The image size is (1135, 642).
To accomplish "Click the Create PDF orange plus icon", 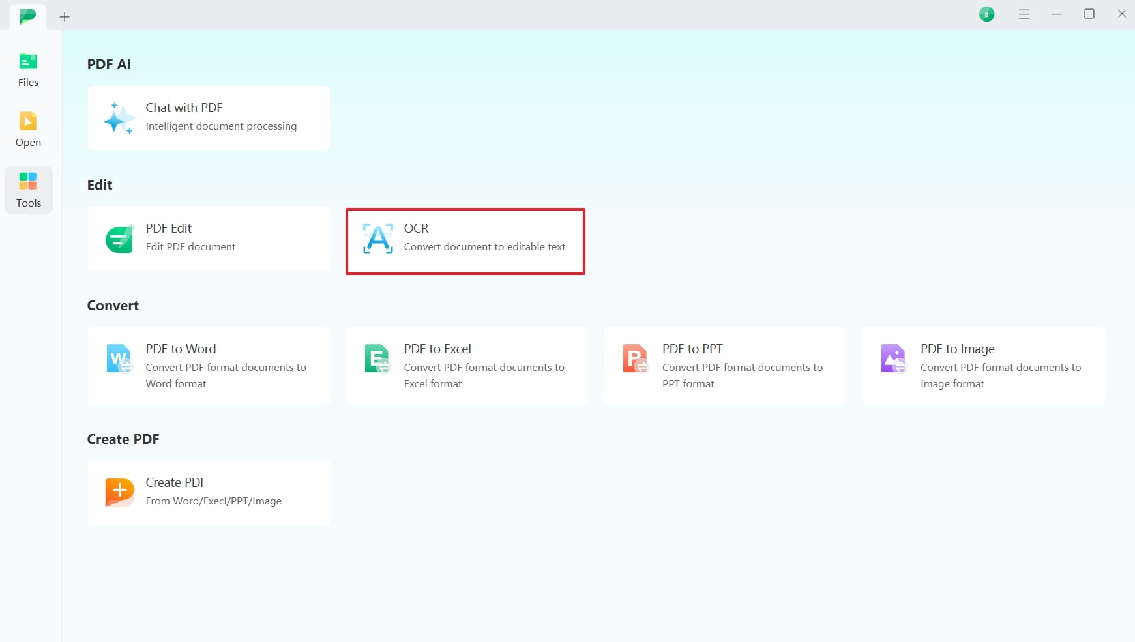I will click(119, 492).
